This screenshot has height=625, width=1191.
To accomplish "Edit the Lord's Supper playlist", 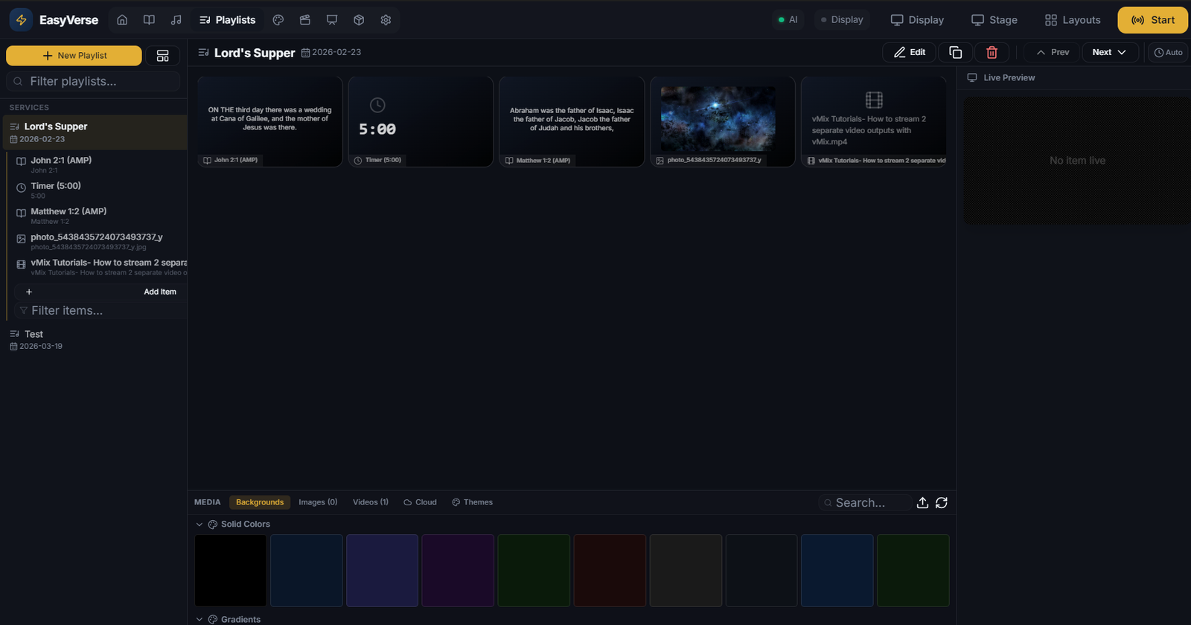I will 909,52.
